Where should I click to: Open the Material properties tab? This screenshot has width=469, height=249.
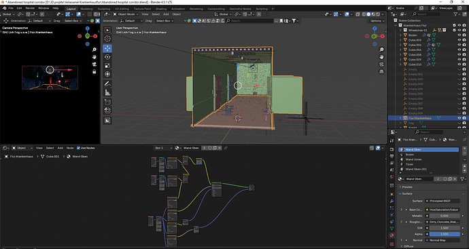click(x=392, y=235)
